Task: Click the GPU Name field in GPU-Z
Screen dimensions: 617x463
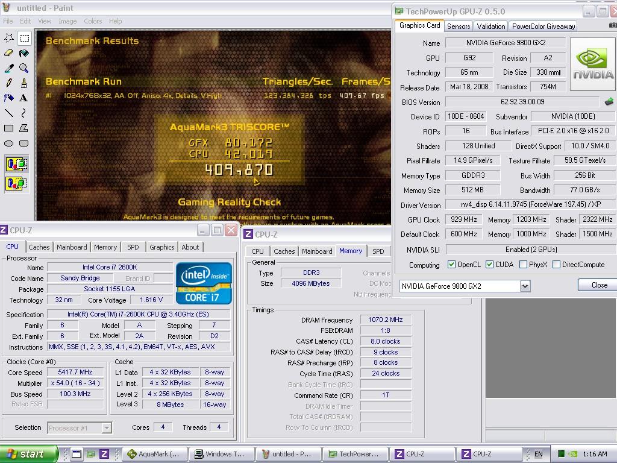Action: pyautogui.click(x=506, y=43)
